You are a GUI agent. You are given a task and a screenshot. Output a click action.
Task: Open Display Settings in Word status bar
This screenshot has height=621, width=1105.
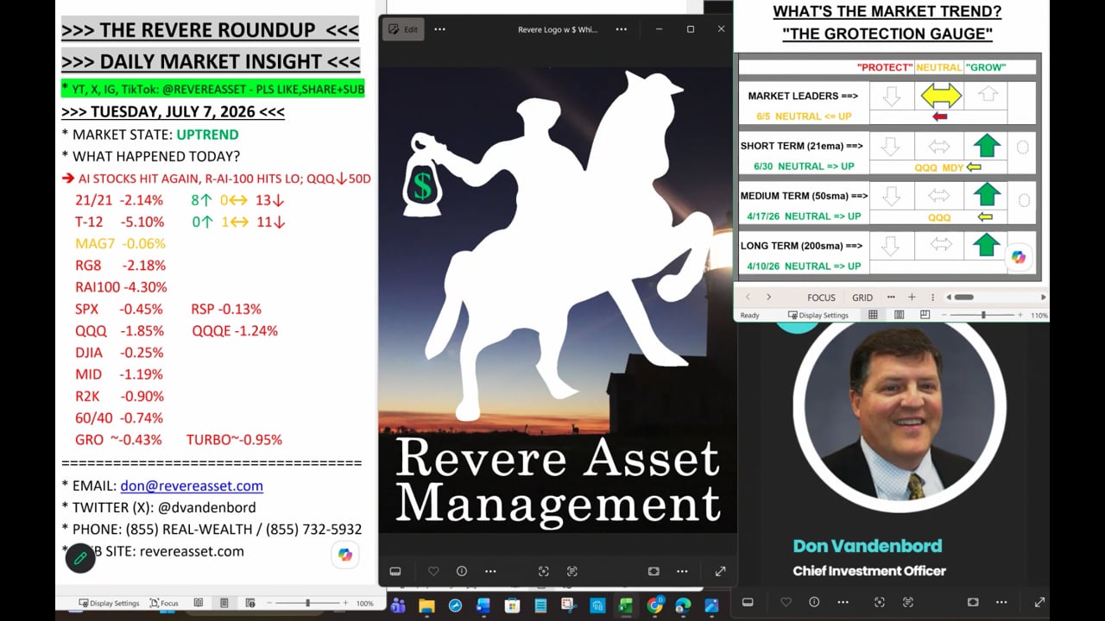coord(109,603)
